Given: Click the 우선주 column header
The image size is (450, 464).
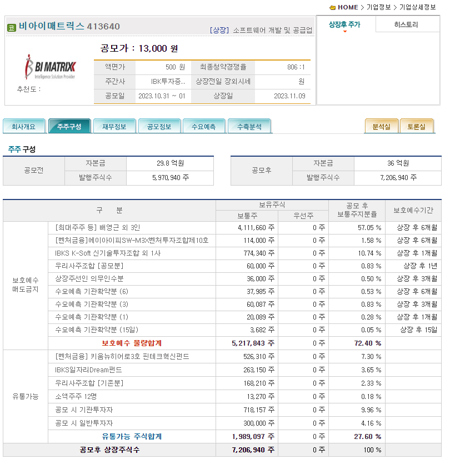Looking at the screenshot, I should click(x=303, y=216).
